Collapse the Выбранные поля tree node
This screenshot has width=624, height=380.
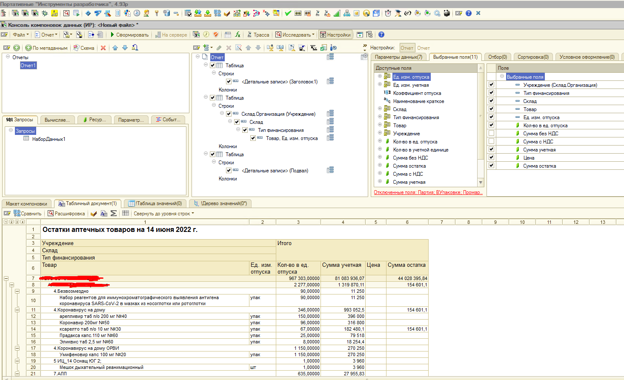point(502,77)
